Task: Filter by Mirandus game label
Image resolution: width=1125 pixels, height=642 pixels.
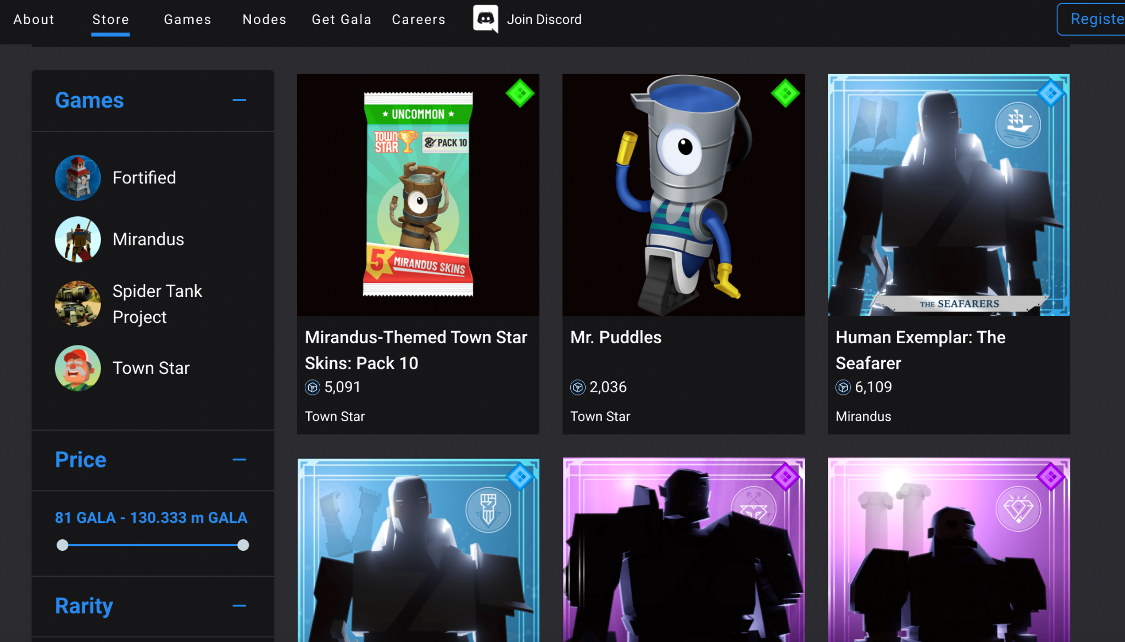Action: (x=148, y=239)
